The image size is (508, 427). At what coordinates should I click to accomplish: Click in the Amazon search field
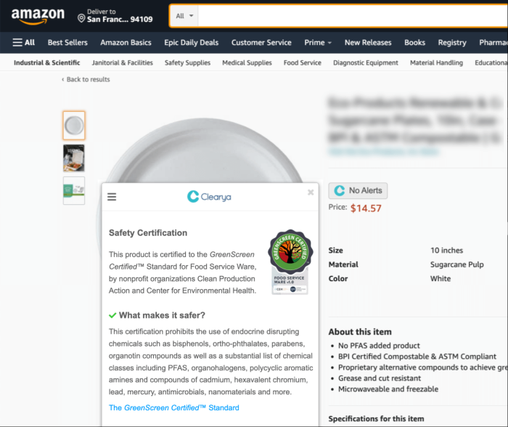pyautogui.click(x=348, y=15)
